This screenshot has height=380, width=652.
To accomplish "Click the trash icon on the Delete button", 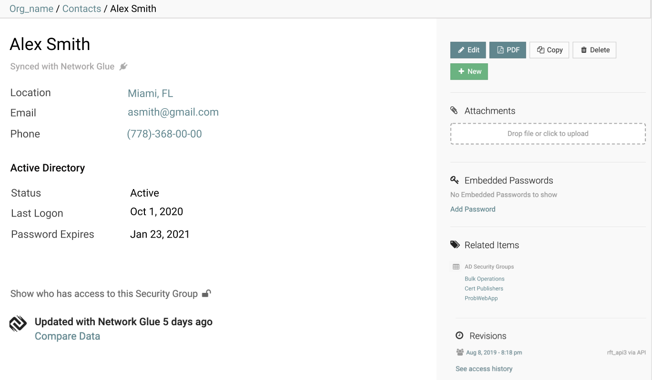I will tap(584, 50).
